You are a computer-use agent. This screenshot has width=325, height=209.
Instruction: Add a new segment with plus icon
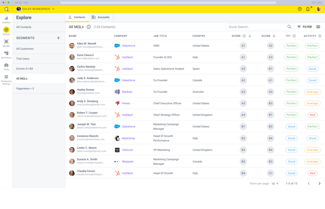pos(58,38)
